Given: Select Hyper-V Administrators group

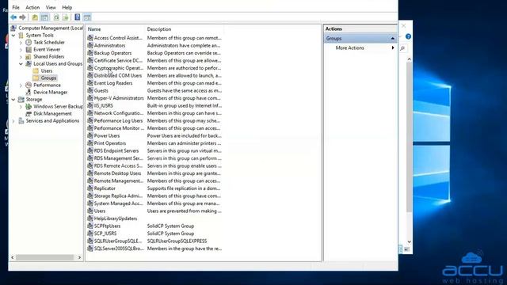Looking at the screenshot, I should pos(119,98).
